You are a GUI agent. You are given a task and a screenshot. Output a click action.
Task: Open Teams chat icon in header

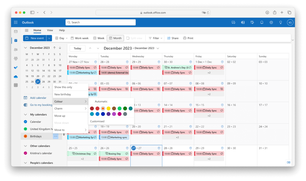click(x=233, y=22)
